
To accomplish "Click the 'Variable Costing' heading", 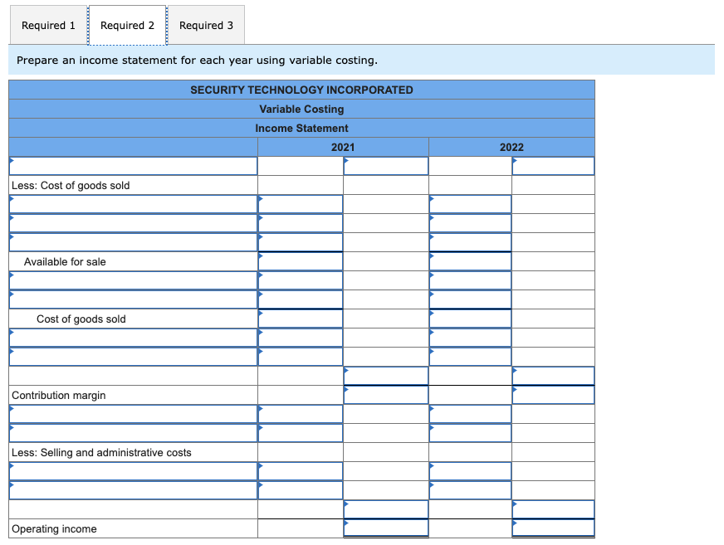I will coord(301,109).
